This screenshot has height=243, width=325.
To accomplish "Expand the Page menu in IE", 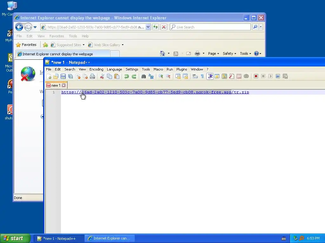I will (214, 53).
